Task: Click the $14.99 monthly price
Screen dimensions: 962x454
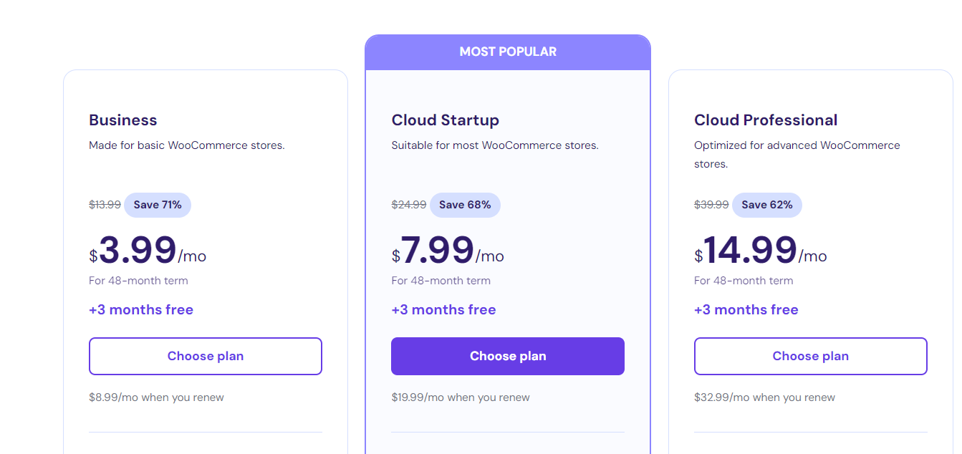Action: 761,251
